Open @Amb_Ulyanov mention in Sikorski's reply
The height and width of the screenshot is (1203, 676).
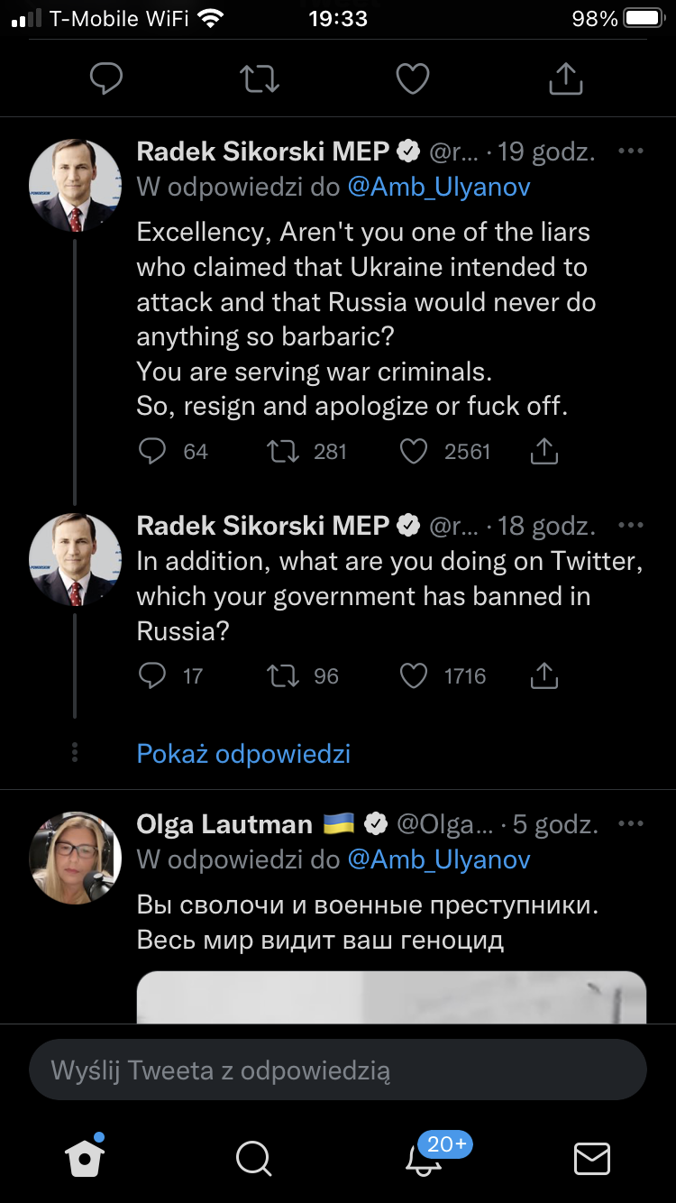tap(439, 187)
